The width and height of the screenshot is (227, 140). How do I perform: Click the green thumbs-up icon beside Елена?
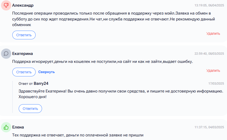tap(6, 127)
